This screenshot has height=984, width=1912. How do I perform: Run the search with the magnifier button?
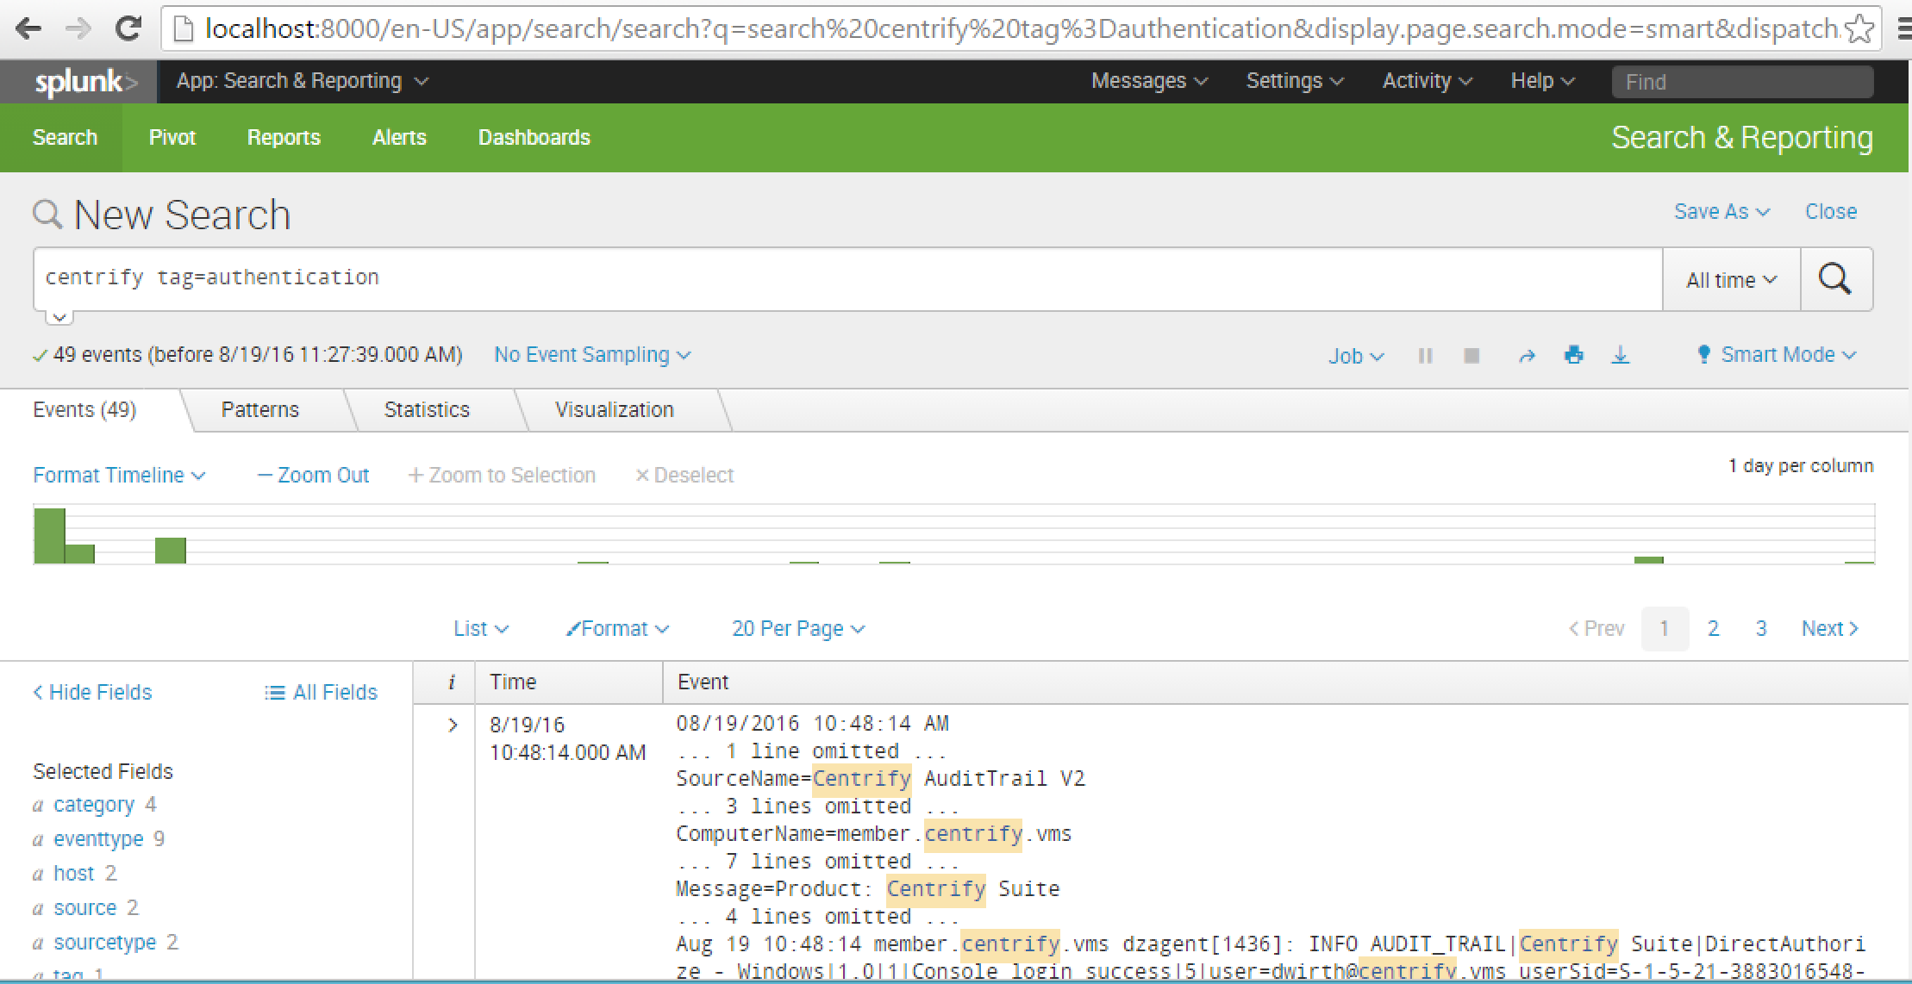1835,279
